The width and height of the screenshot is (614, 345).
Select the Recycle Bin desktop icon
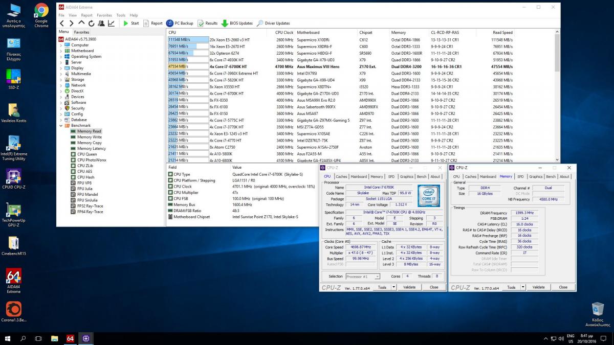coord(597,314)
